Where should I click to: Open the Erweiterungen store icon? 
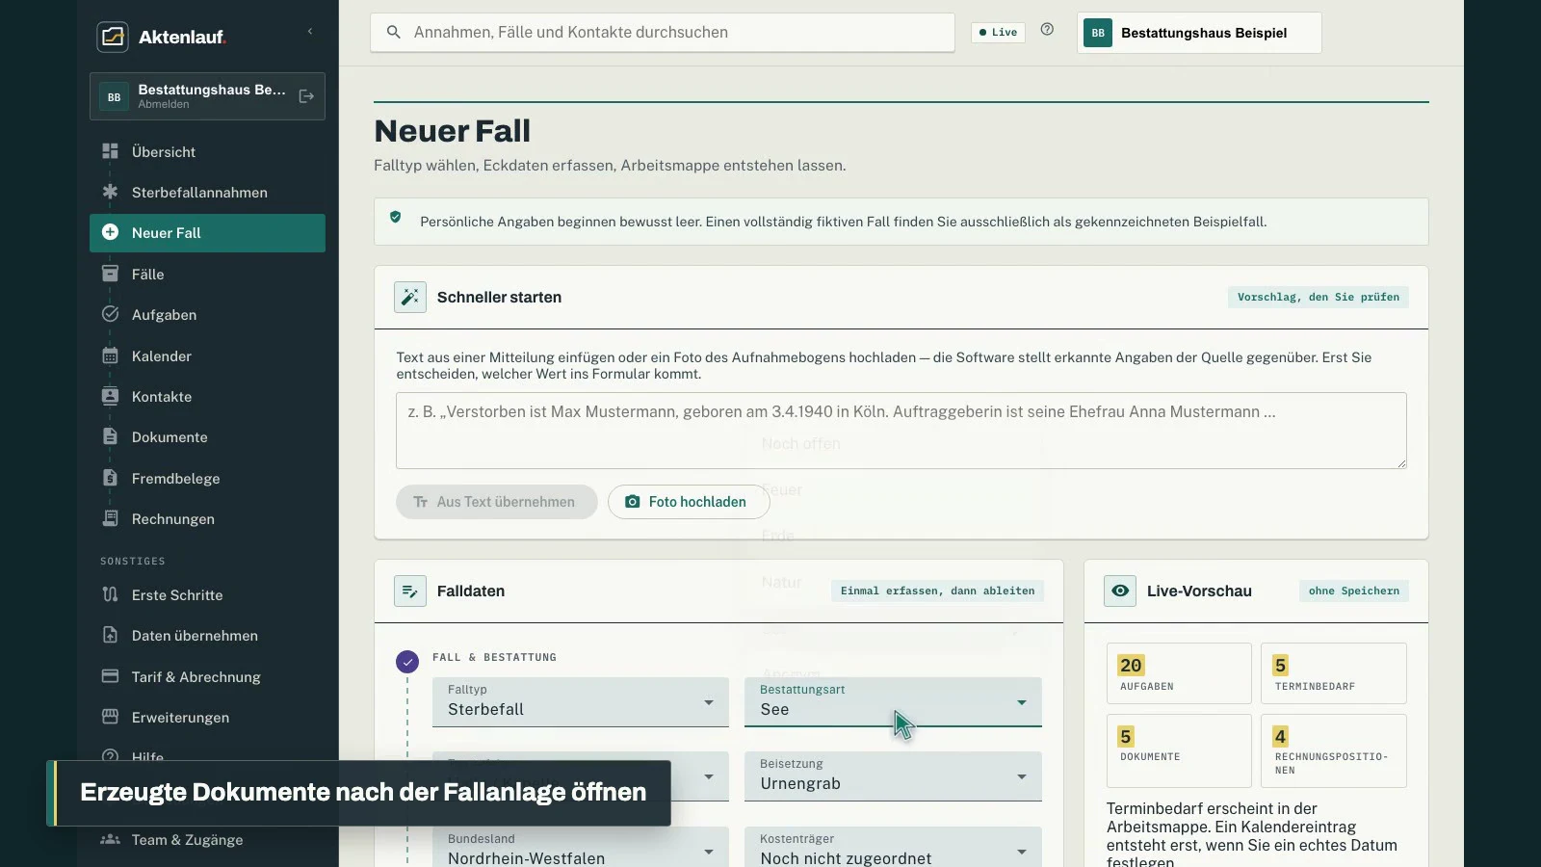110,717
